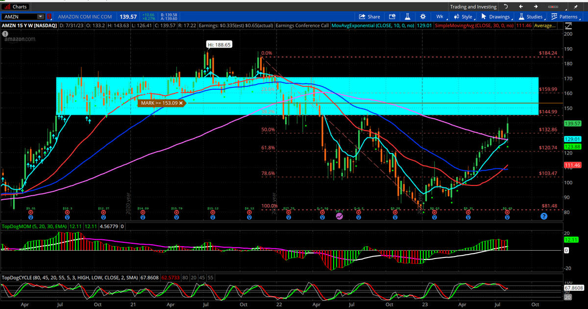Open the Wk timeframe dropdown
Viewport: 588px width, 309px height.
point(441,17)
